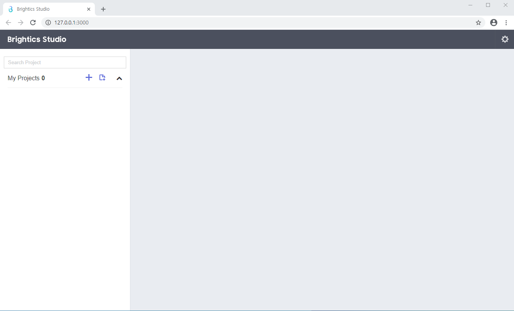Click the My Projects 0 label
Screen dimensions: 514x311
(26, 78)
